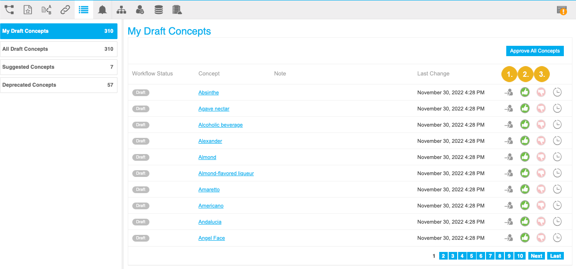
Task: Switch to All Draft Concepts list
Action: point(58,49)
